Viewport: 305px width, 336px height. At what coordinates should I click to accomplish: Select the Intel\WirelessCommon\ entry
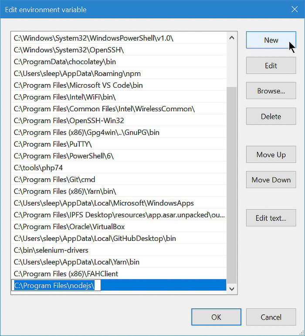[119, 109]
